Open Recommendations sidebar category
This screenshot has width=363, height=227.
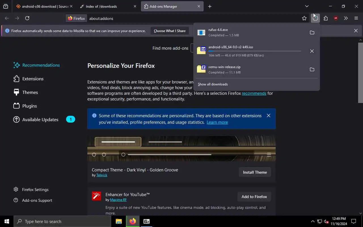click(x=37, y=65)
